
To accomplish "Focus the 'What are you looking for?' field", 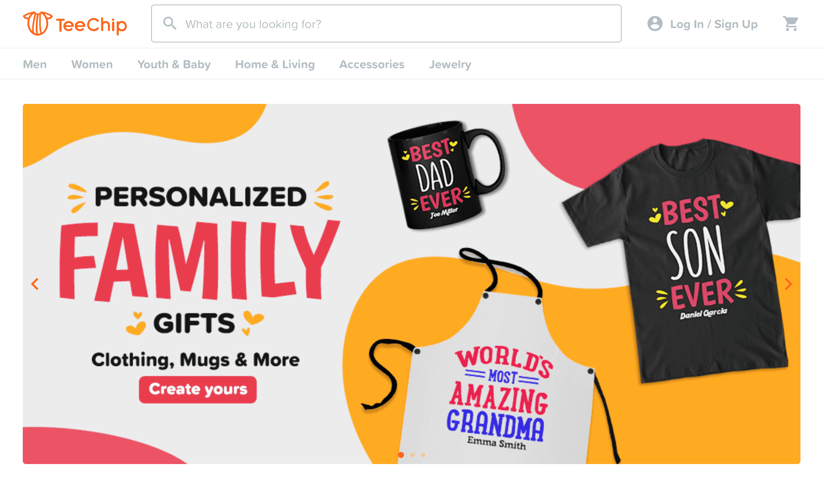I will [386, 24].
